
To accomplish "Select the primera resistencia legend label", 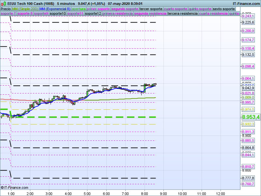I will point(117,14).
